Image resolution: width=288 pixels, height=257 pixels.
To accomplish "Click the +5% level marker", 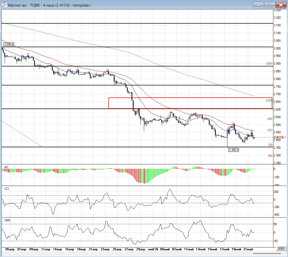I will [270, 119].
